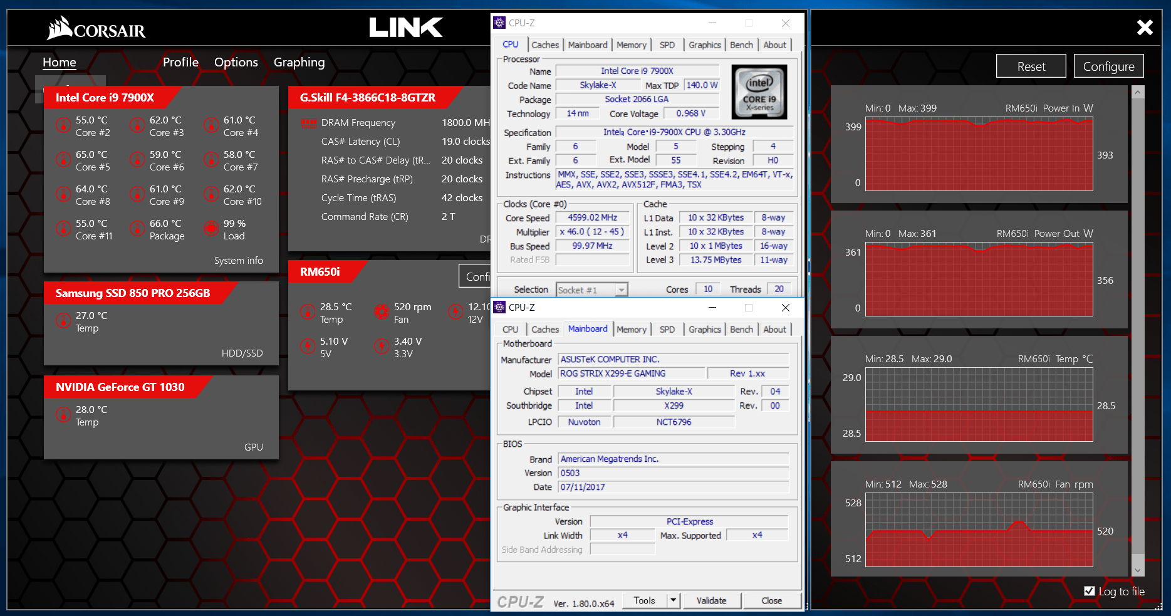Select Graphics tab in lower CPU-Z window

[705, 330]
